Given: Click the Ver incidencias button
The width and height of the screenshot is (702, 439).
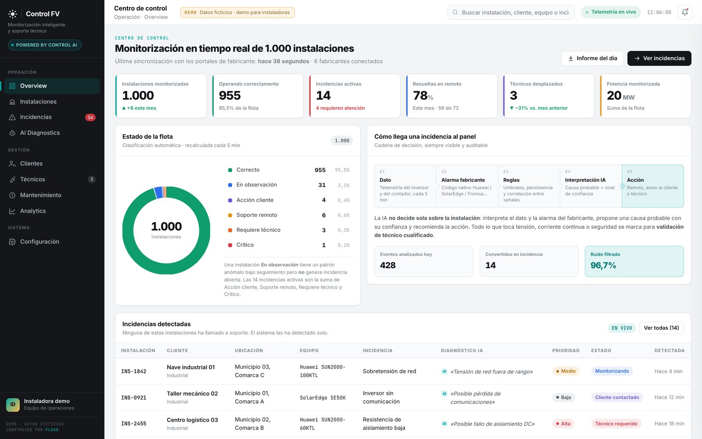Looking at the screenshot, I should [x=659, y=58].
